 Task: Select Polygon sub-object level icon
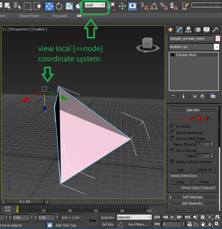click(x=199, y=118)
